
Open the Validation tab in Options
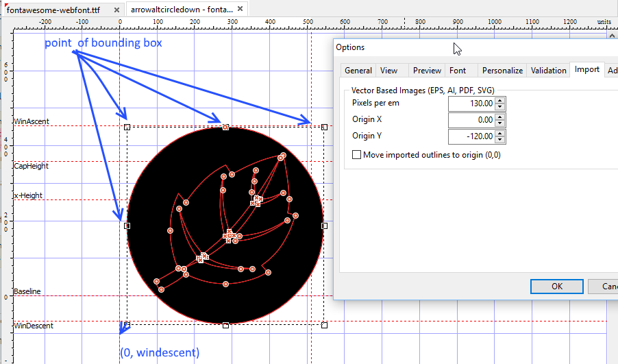pyautogui.click(x=548, y=70)
